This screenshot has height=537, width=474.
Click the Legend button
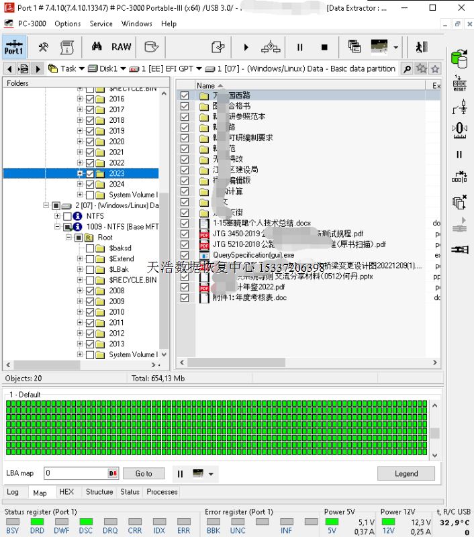tap(406, 473)
